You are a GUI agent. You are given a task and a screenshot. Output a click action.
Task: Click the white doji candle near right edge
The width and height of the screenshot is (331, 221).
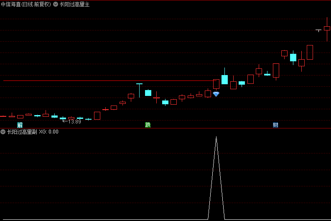tap(318, 30)
